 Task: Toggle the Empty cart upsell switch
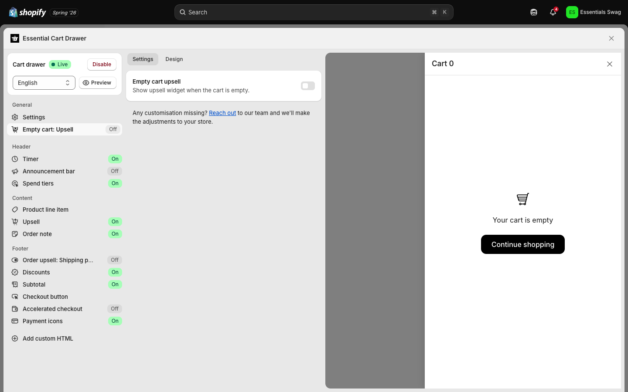(308, 86)
